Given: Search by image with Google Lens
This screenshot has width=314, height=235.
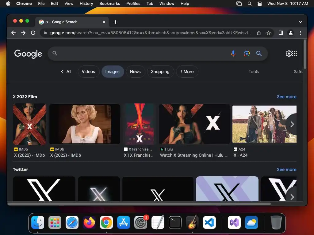Looking at the screenshot, I should [247, 53].
